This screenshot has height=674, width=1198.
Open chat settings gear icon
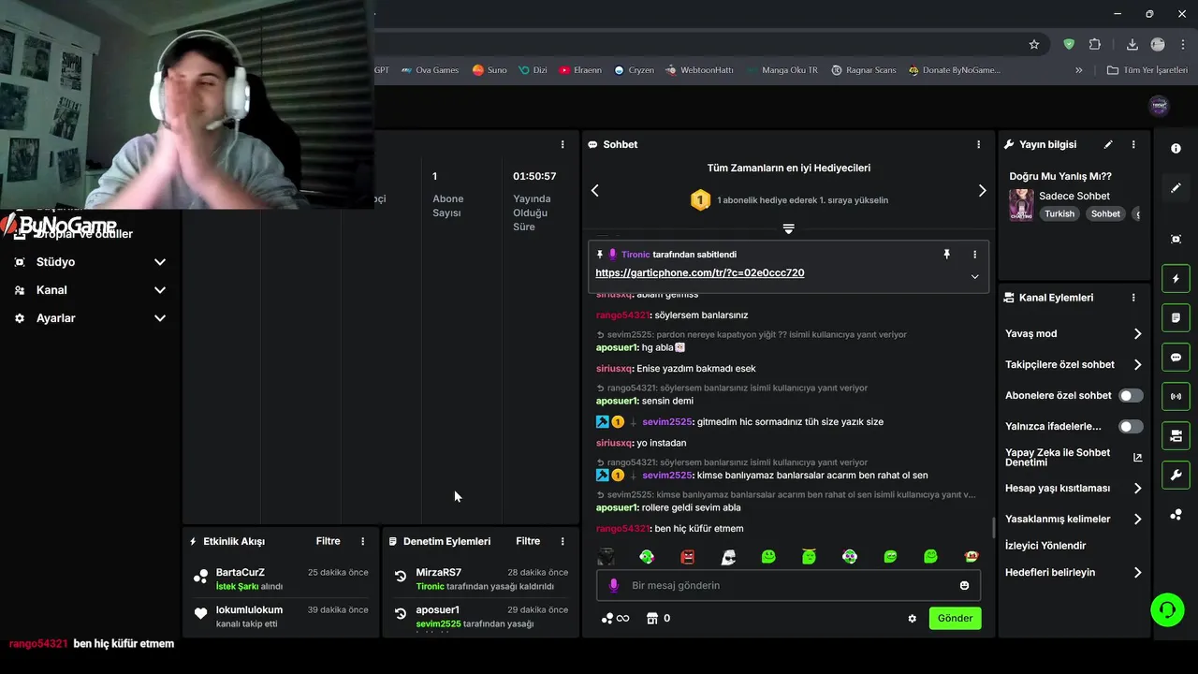(913, 618)
